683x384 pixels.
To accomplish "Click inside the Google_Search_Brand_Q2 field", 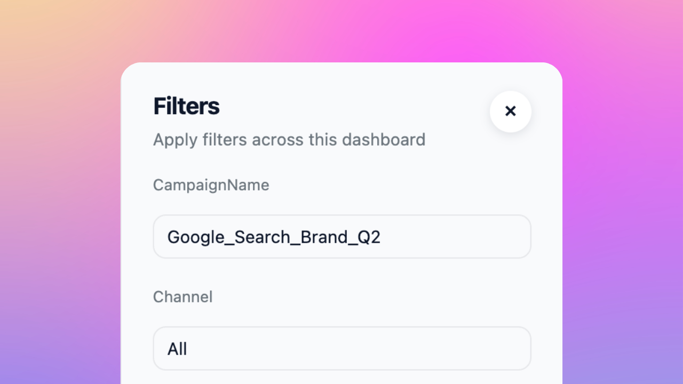I will coord(342,236).
